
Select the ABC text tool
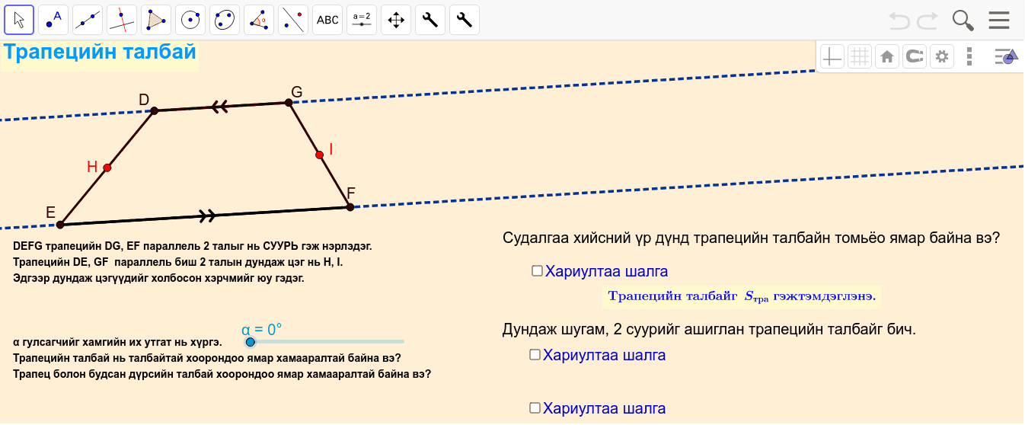pyautogui.click(x=327, y=20)
